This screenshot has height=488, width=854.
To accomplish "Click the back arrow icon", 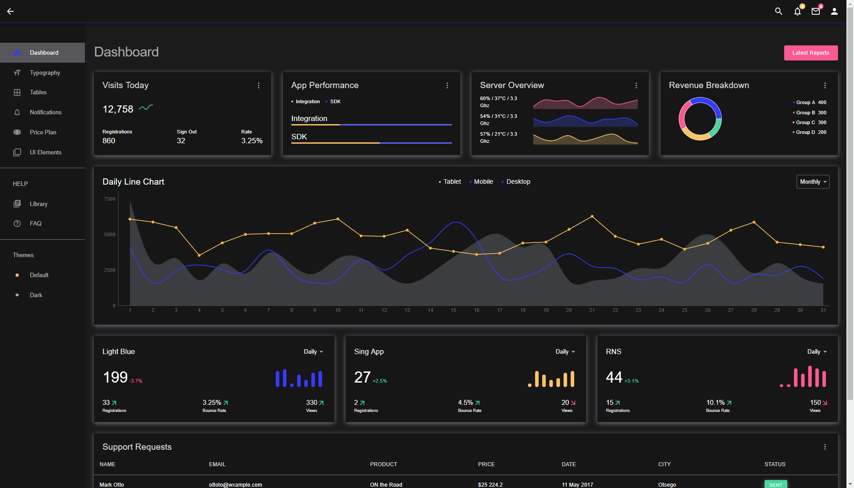I will point(10,12).
